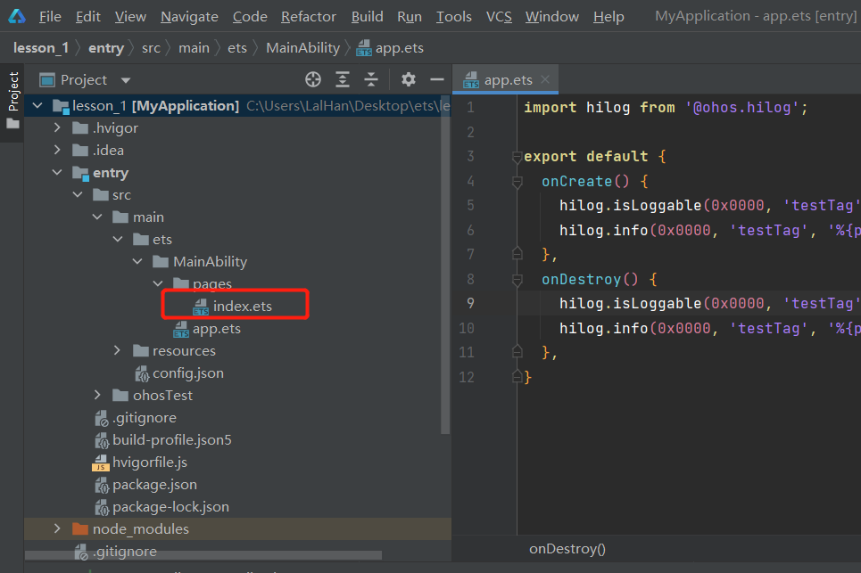The width and height of the screenshot is (861, 573).
Task: Click line number 9 in the gutter
Action: pyautogui.click(x=470, y=303)
